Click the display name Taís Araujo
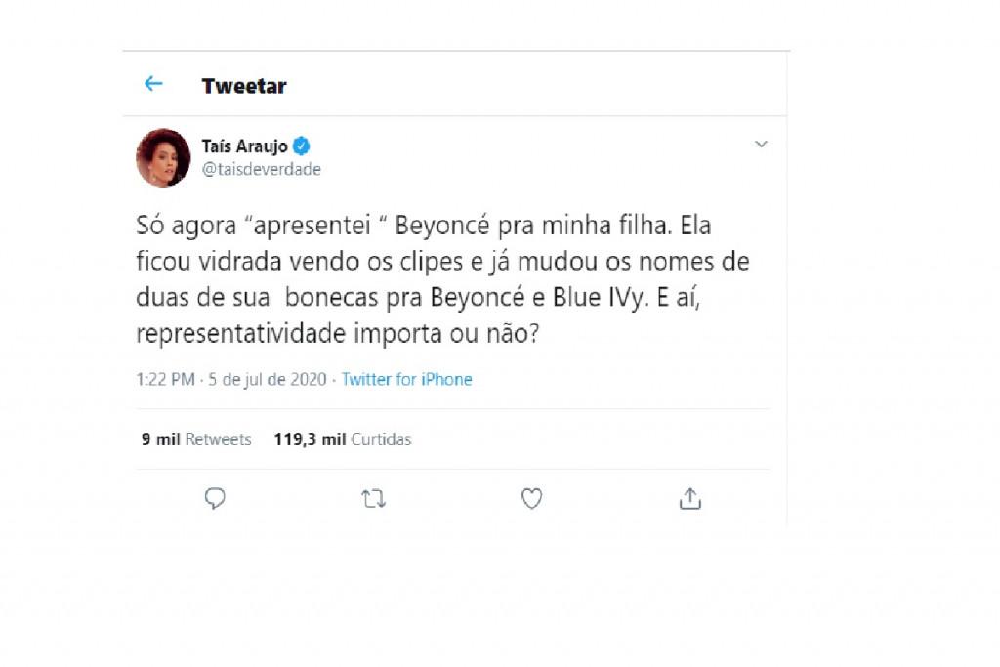The width and height of the screenshot is (1000, 667). click(244, 146)
